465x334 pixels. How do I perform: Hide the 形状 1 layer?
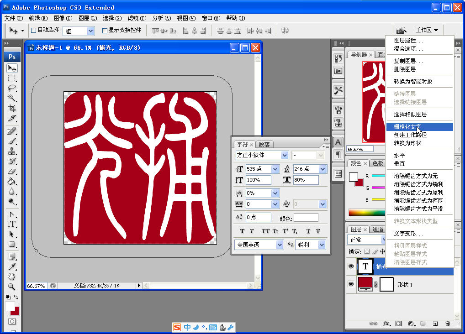click(350, 284)
